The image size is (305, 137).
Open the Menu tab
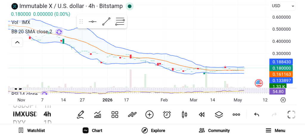click(x=276, y=130)
